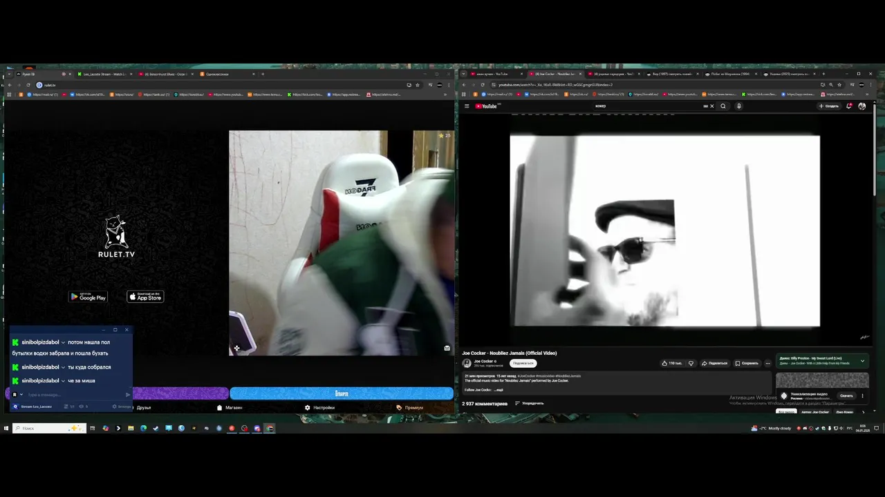This screenshot has width=885, height=497.
Task: Open Windows Start menu
Action: click(6, 428)
